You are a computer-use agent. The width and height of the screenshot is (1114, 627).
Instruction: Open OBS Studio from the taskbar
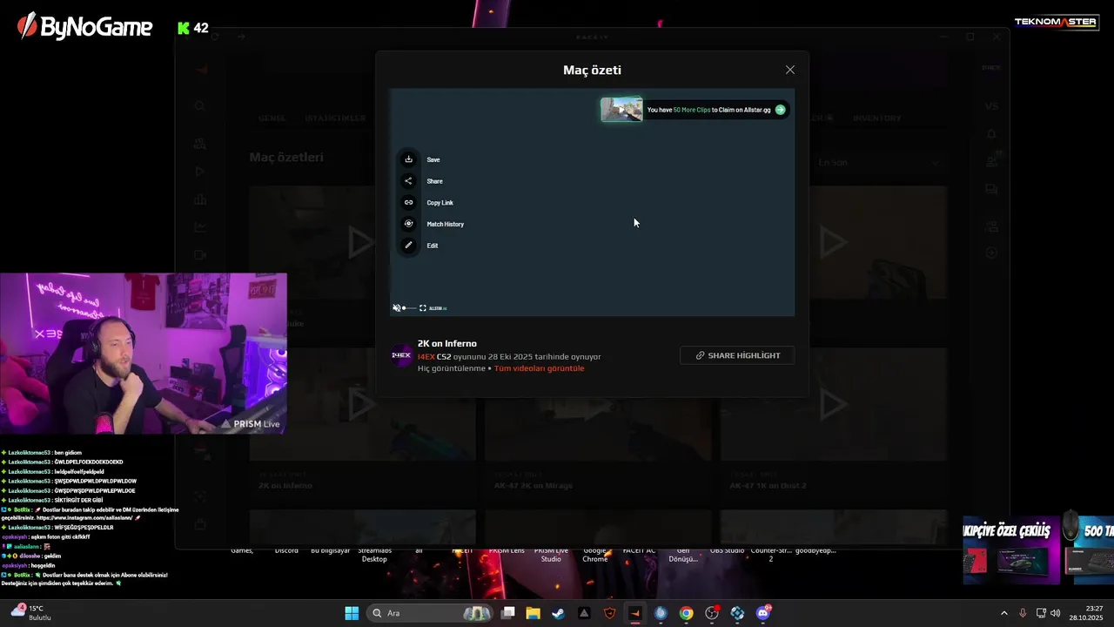pos(712,613)
